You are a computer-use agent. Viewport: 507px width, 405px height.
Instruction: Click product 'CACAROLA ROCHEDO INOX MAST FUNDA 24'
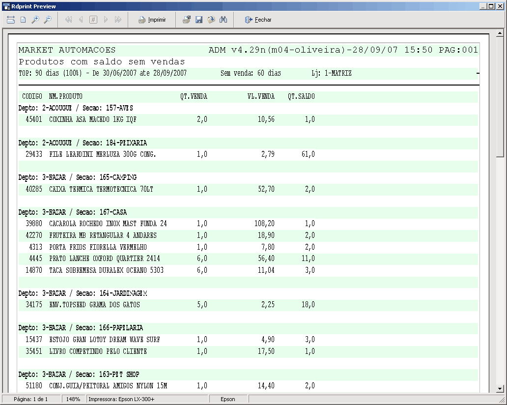[x=108, y=224]
